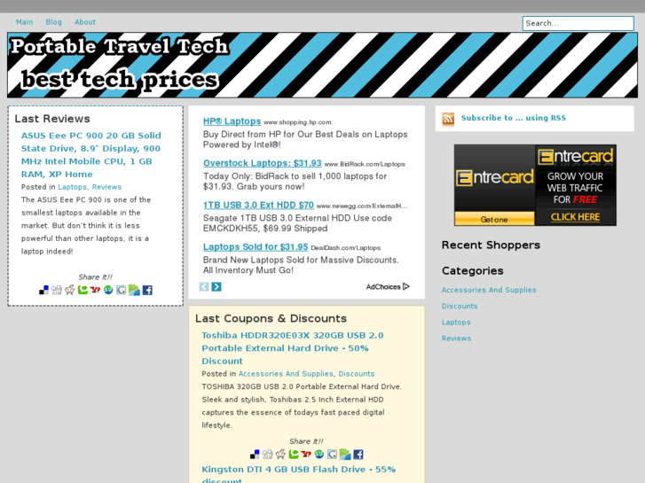
Task: Open Laptops in Categories sidebar
Action: tap(456, 323)
